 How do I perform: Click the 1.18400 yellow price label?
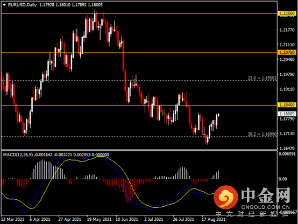[x=287, y=105]
